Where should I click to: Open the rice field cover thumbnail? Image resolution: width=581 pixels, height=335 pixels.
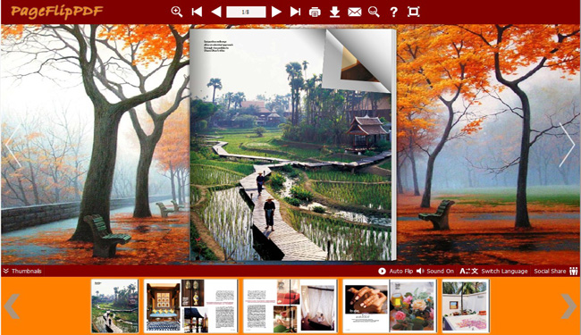point(114,306)
